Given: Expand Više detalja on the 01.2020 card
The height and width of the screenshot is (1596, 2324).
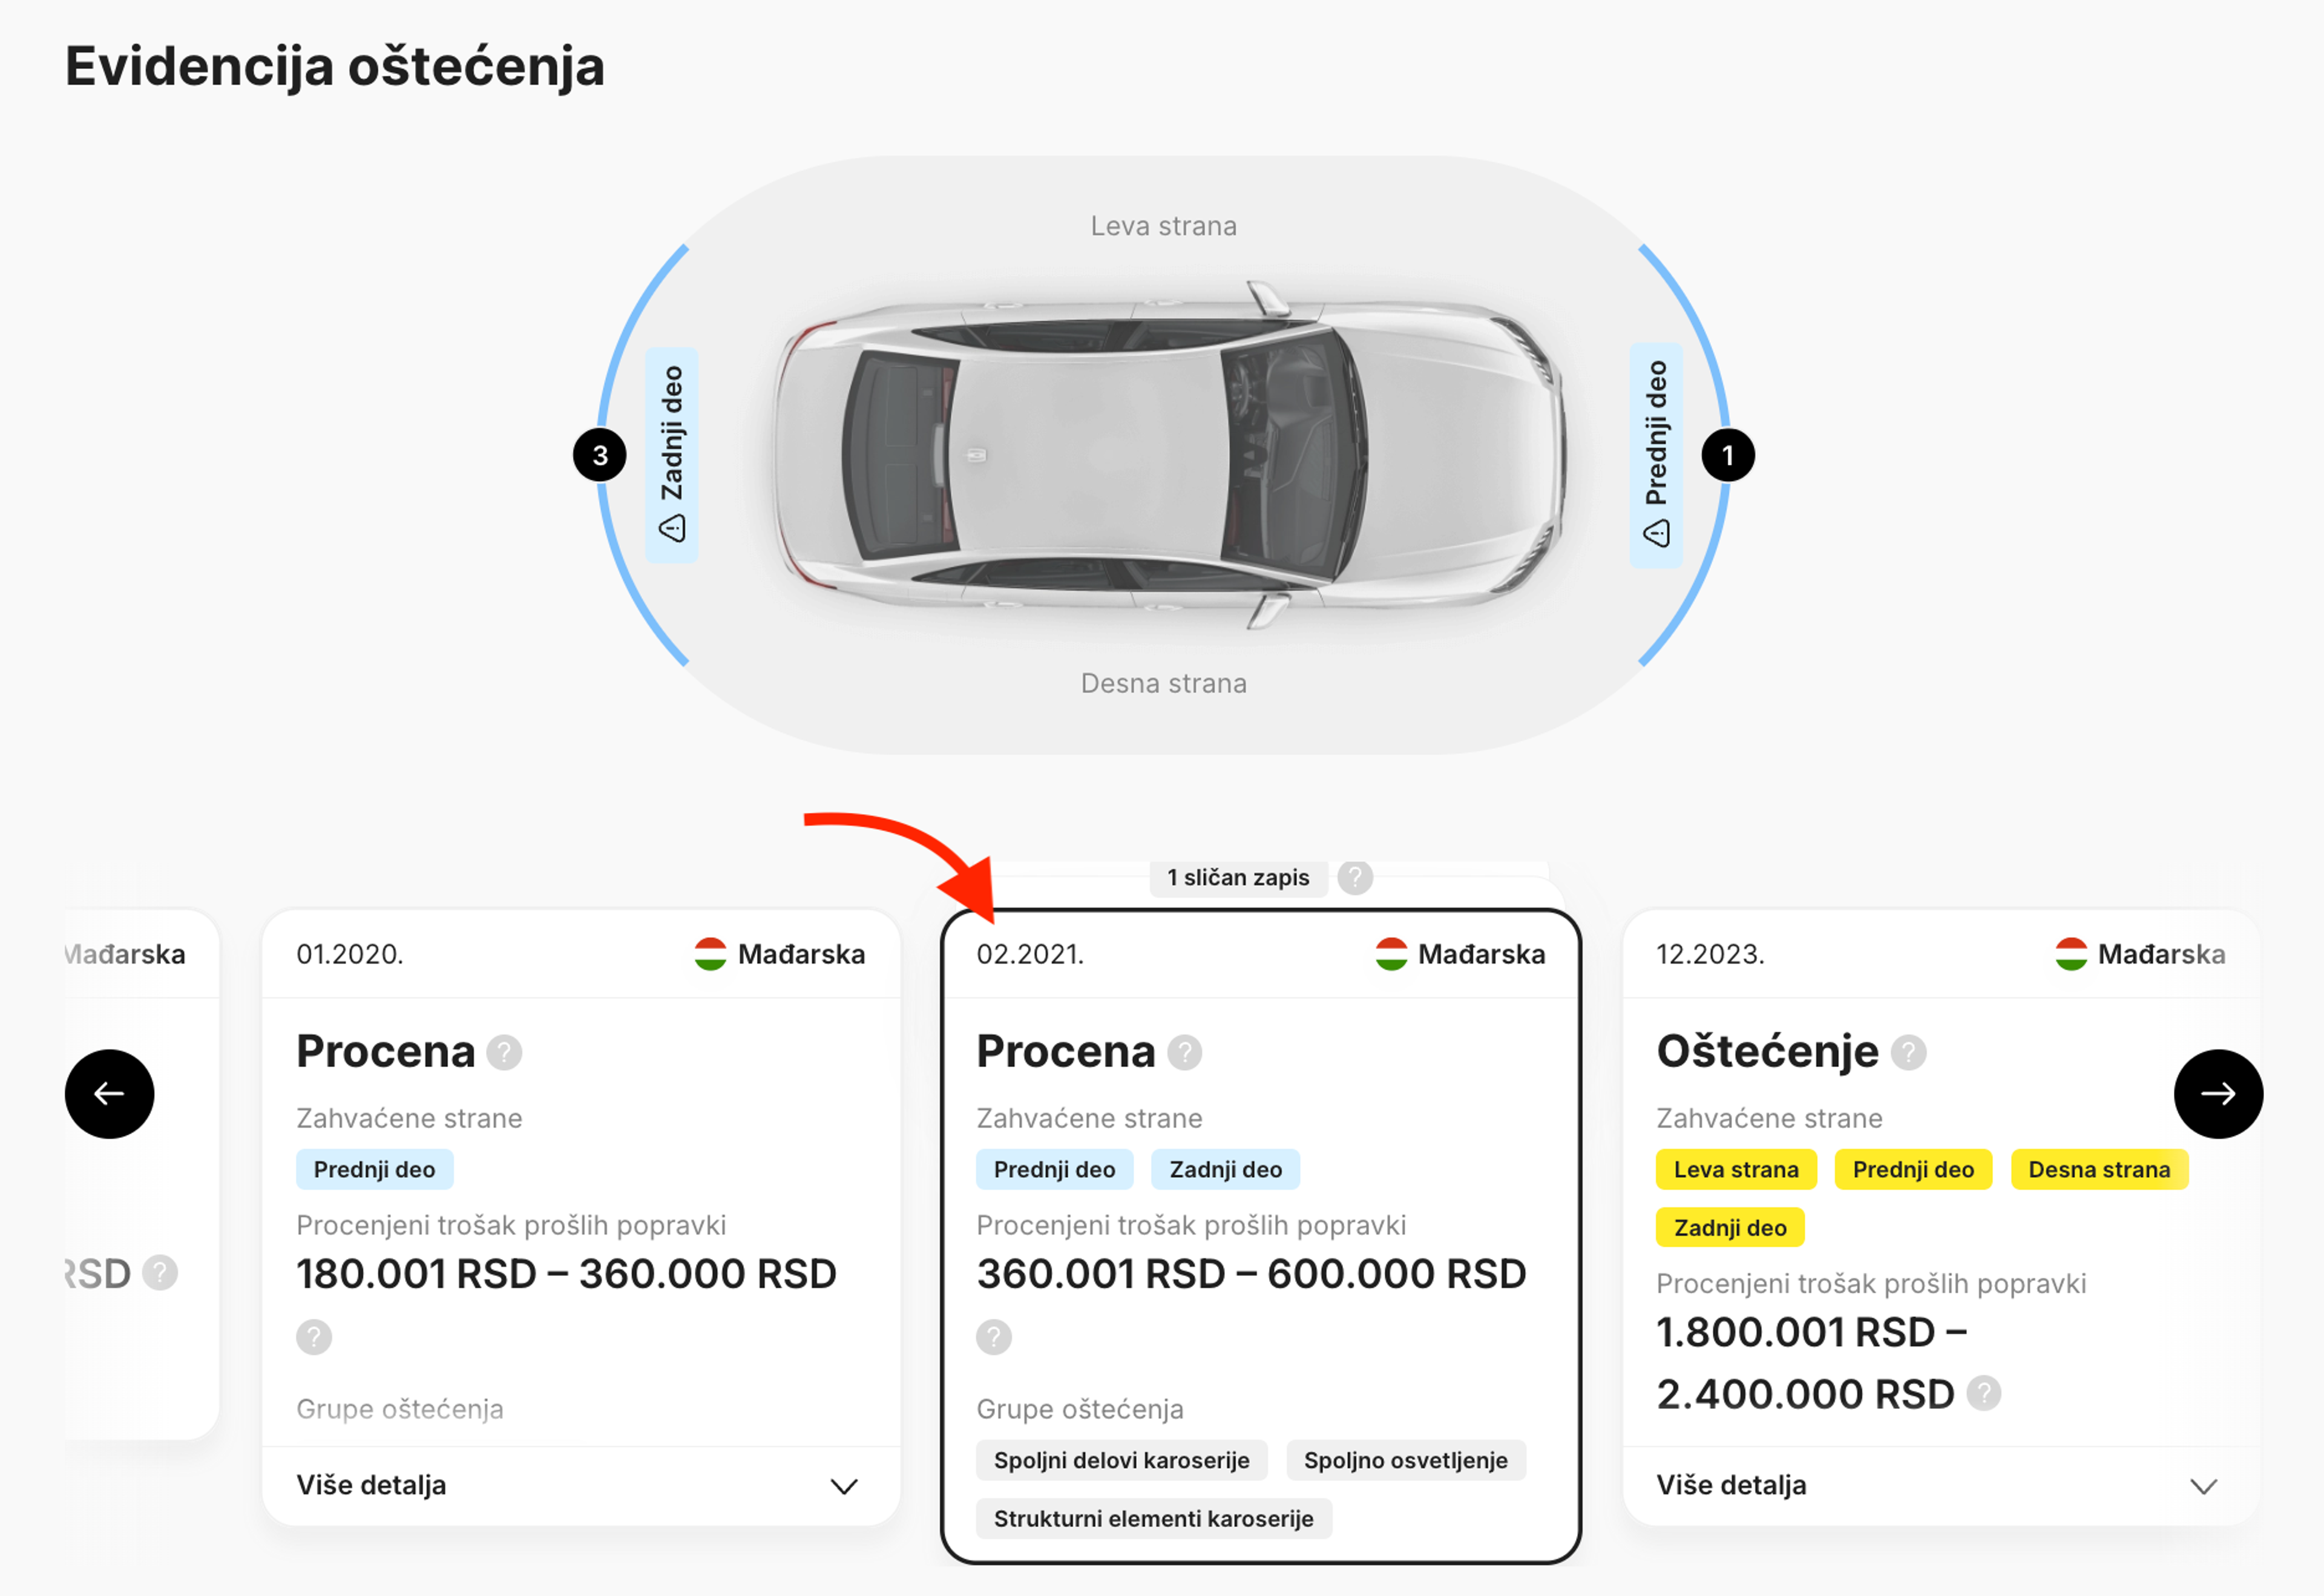Looking at the screenshot, I should pos(581,1485).
